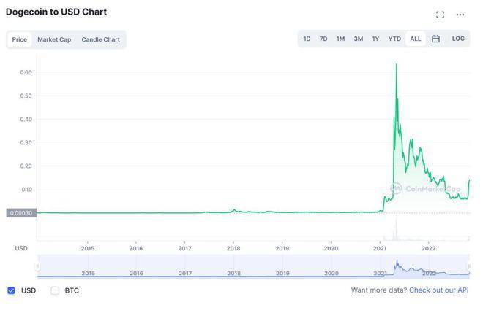Click the 0.00030 price label marker
Viewport: 483px width, 313px height.
pyautogui.click(x=20, y=213)
